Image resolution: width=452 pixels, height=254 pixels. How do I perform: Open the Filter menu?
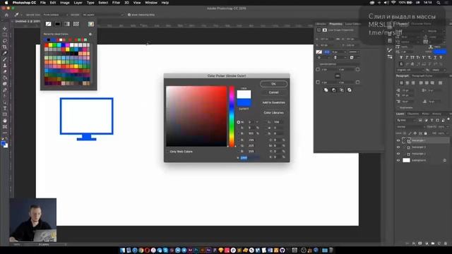point(116,3)
